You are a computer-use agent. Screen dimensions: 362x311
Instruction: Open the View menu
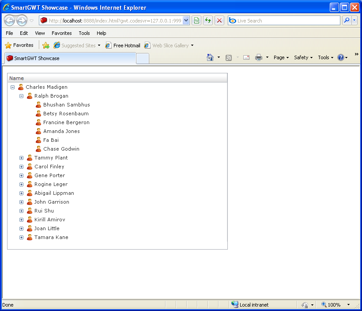pyautogui.click(x=40, y=33)
